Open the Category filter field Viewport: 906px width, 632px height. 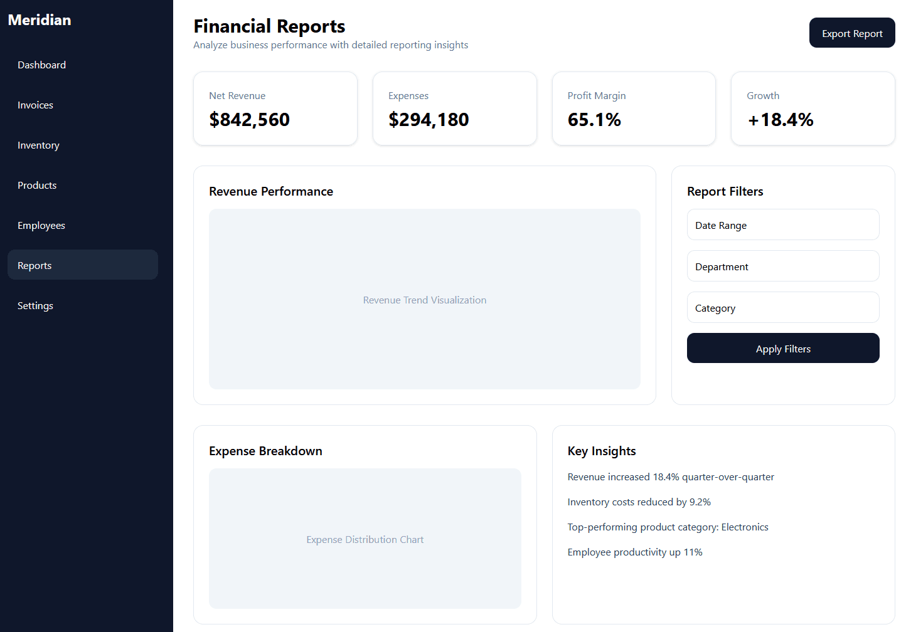(x=783, y=307)
